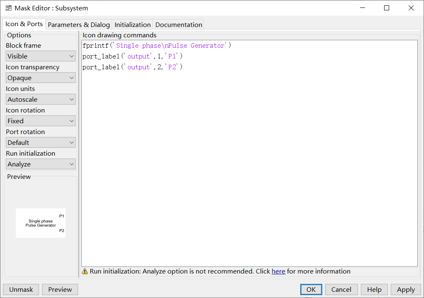Image resolution: width=424 pixels, height=298 pixels.
Task: Expand the Block frame dropdown set to Visible
Action: tap(41, 56)
